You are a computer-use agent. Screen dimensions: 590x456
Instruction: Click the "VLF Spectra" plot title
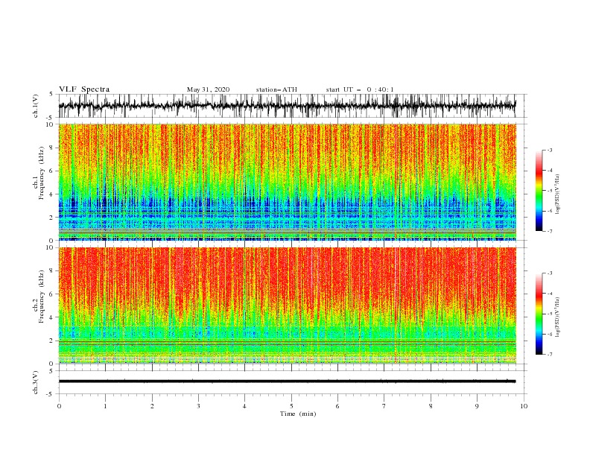(84, 89)
